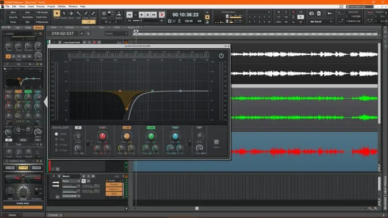This screenshot has width=388, height=218.
Task: Click the red Low band gain knob
Action: pos(102,137)
